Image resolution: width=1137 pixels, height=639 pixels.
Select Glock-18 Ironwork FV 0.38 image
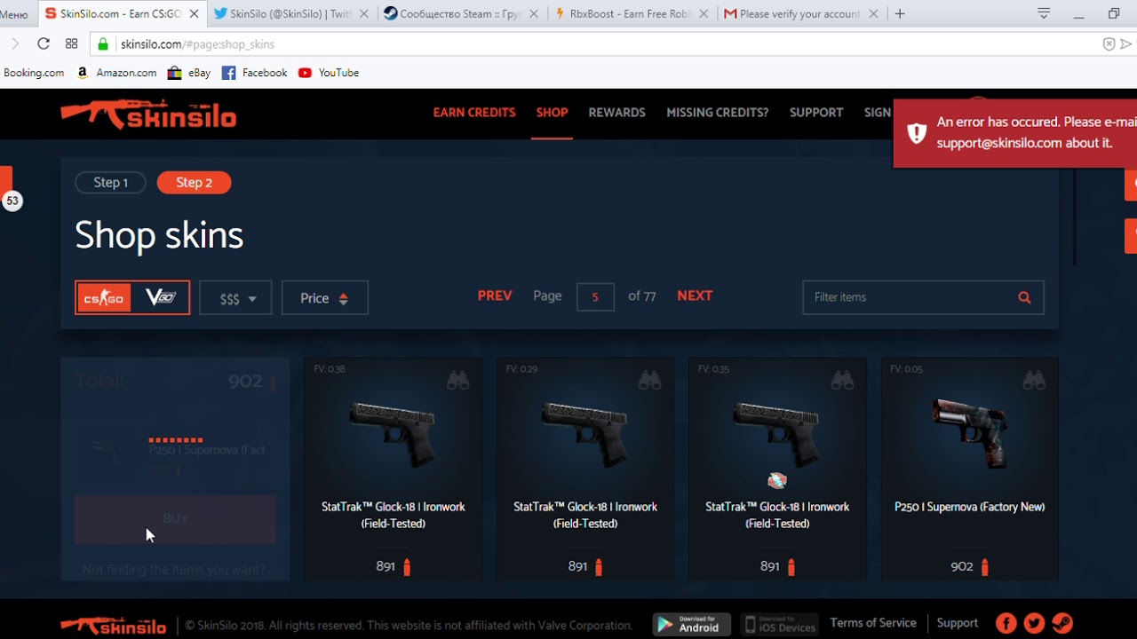coord(393,434)
